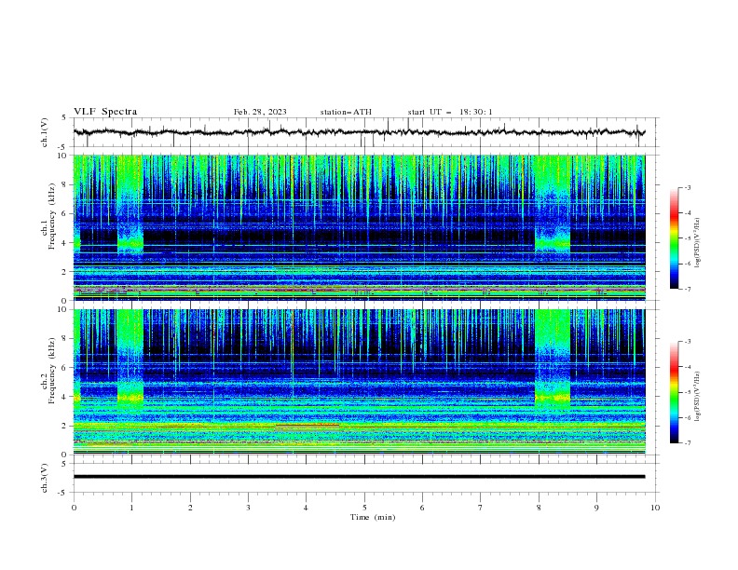Select the "start UT = 18:30:1" text
Image resolution: width=738 pixels, height=570 pixels.
[x=450, y=112]
